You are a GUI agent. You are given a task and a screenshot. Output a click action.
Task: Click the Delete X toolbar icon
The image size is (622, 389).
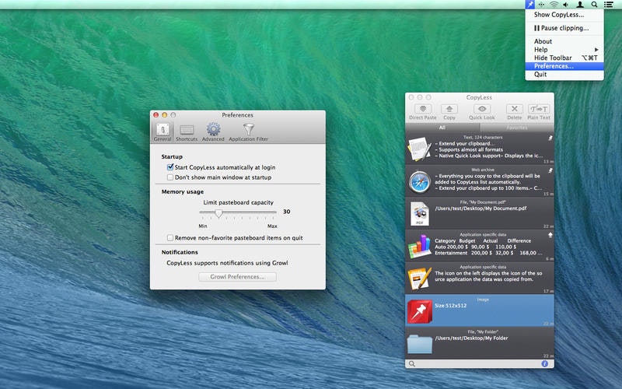tap(514, 110)
